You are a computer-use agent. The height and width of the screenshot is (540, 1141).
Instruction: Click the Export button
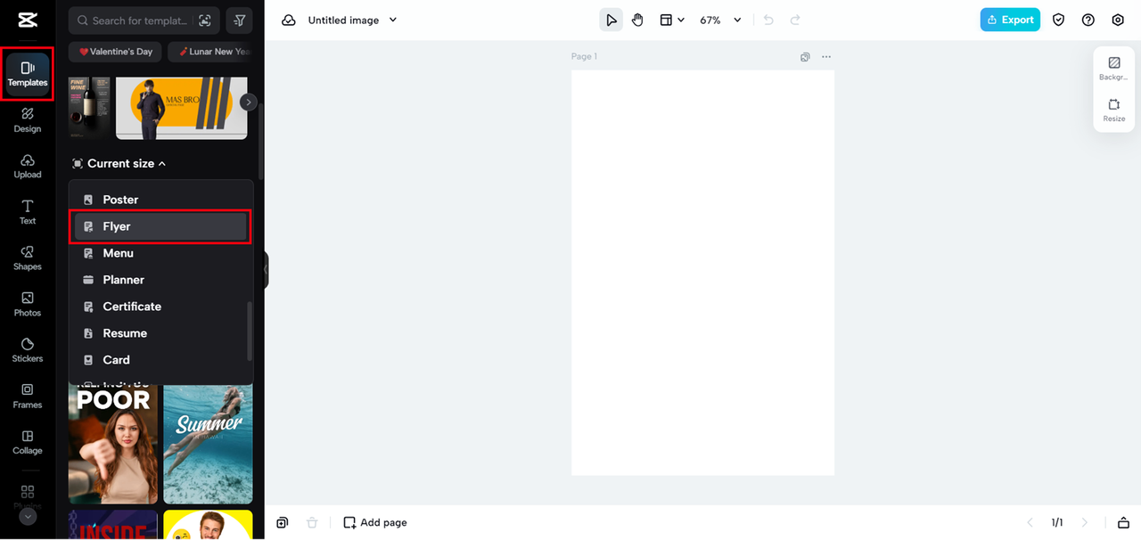click(1010, 20)
